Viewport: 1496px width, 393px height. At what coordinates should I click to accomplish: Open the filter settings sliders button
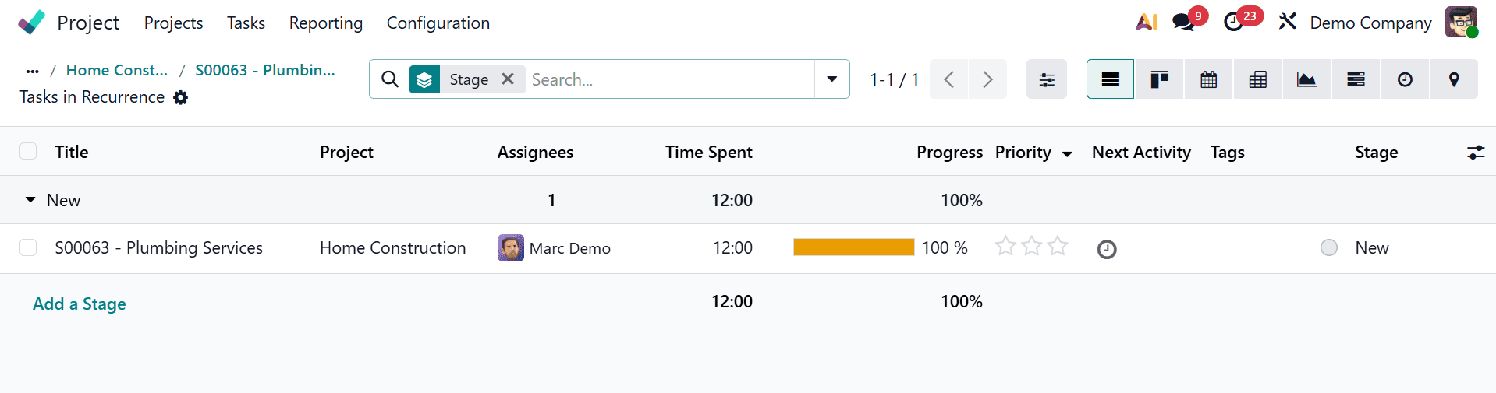[x=1047, y=79]
